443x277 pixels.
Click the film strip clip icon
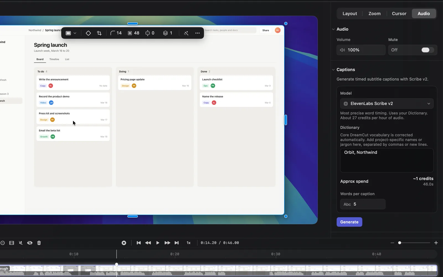click(12, 243)
